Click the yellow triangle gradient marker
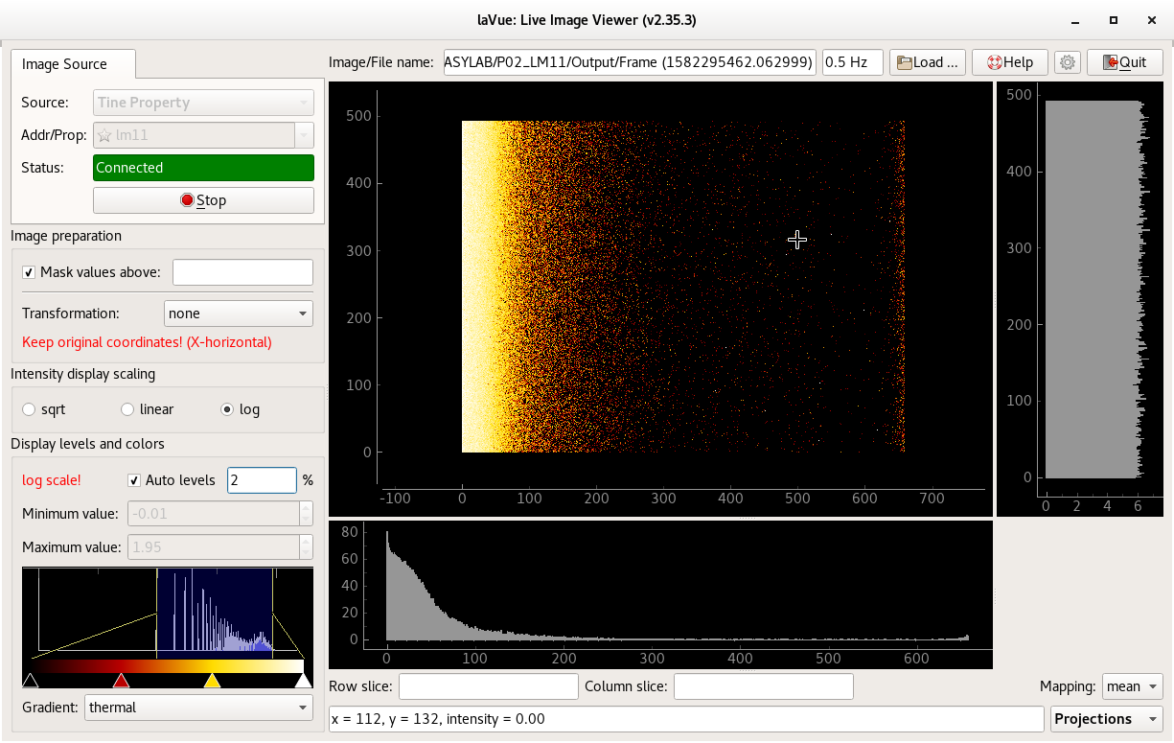 (x=212, y=681)
